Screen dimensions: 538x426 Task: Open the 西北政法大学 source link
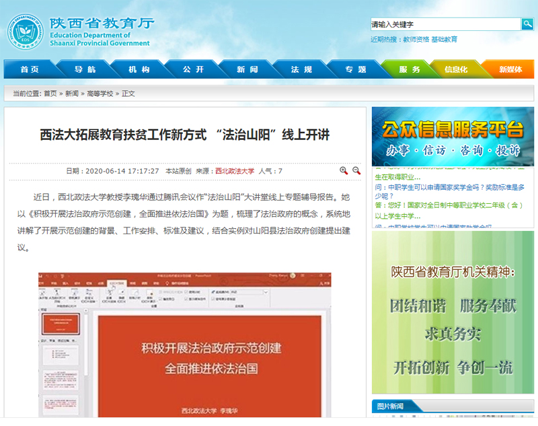tap(234, 172)
